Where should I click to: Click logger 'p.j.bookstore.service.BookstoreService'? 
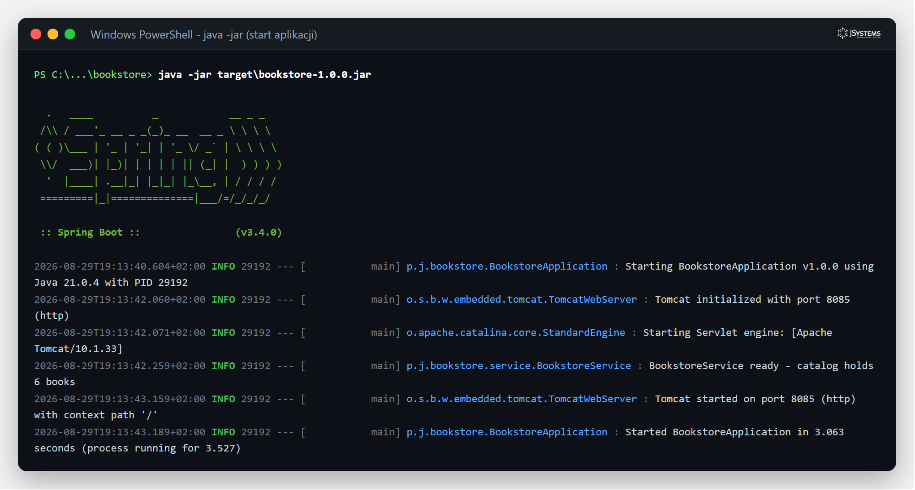click(x=518, y=366)
